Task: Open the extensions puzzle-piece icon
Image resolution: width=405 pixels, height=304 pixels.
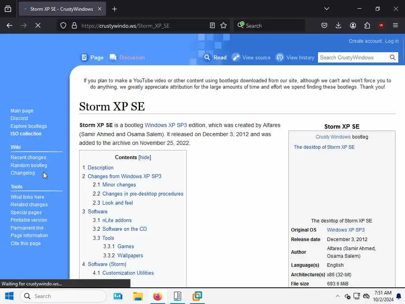Action: tap(367, 25)
